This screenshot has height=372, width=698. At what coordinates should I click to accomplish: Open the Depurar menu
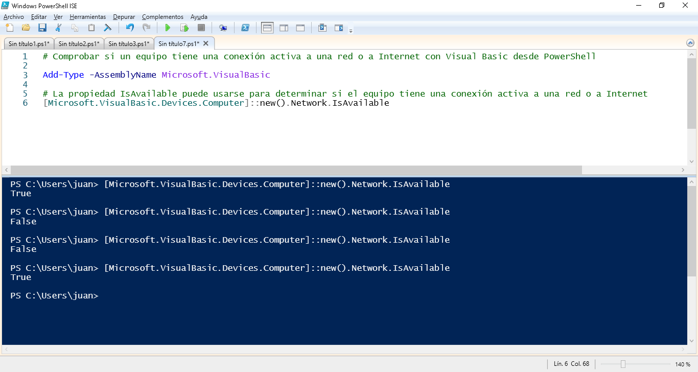[124, 17]
